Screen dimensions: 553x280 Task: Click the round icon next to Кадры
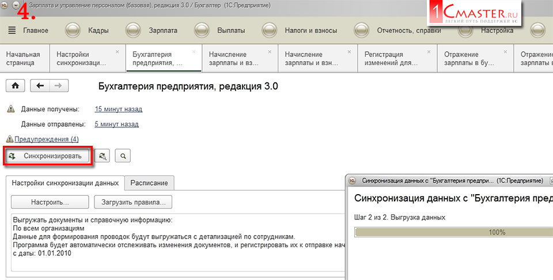click(73, 31)
